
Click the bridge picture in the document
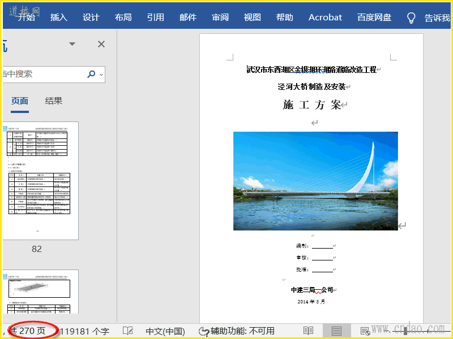coord(315,181)
